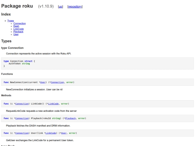The width and height of the screenshot is (195, 146).
Task: Click 'GetUser exchanges the LinkCode' text
Action: [x=40, y=140]
